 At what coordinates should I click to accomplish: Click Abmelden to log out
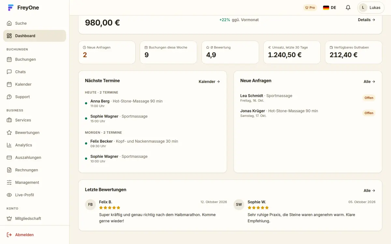point(35,235)
